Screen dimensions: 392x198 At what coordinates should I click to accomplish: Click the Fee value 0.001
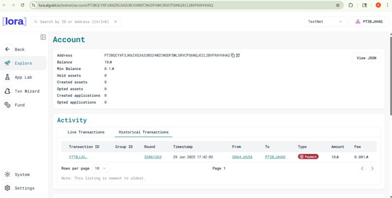(x=361, y=157)
